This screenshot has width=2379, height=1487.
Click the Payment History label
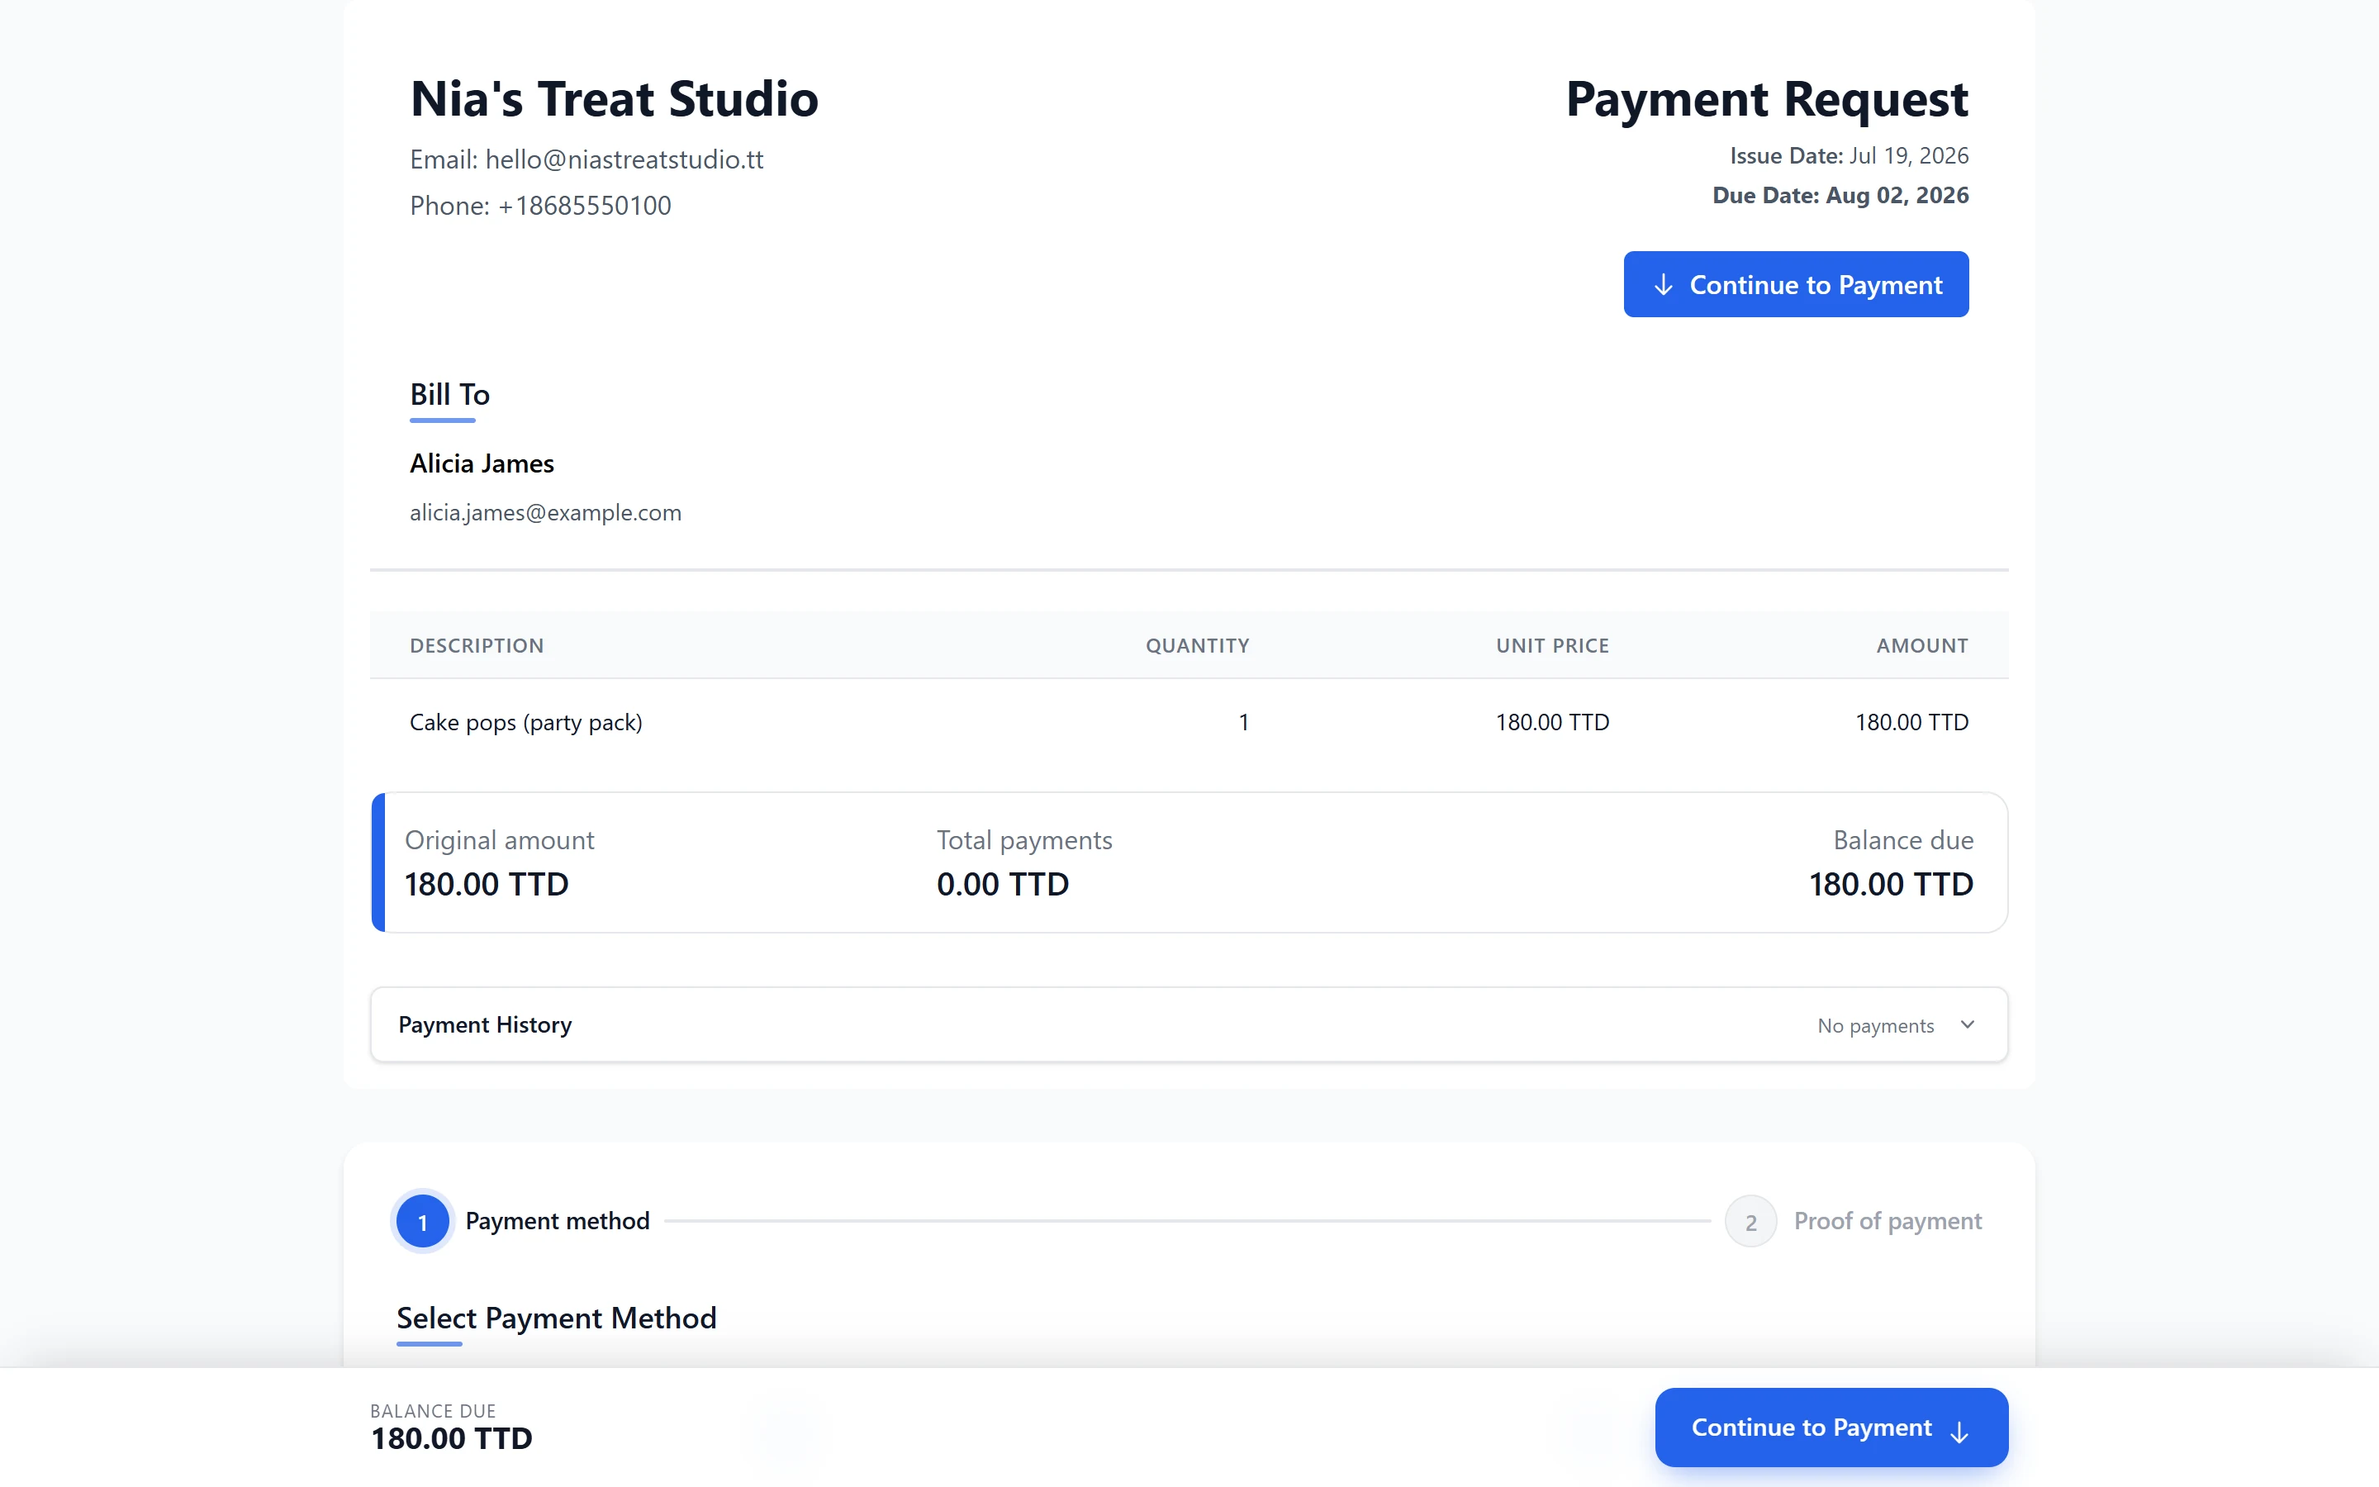tap(485, 1024)
